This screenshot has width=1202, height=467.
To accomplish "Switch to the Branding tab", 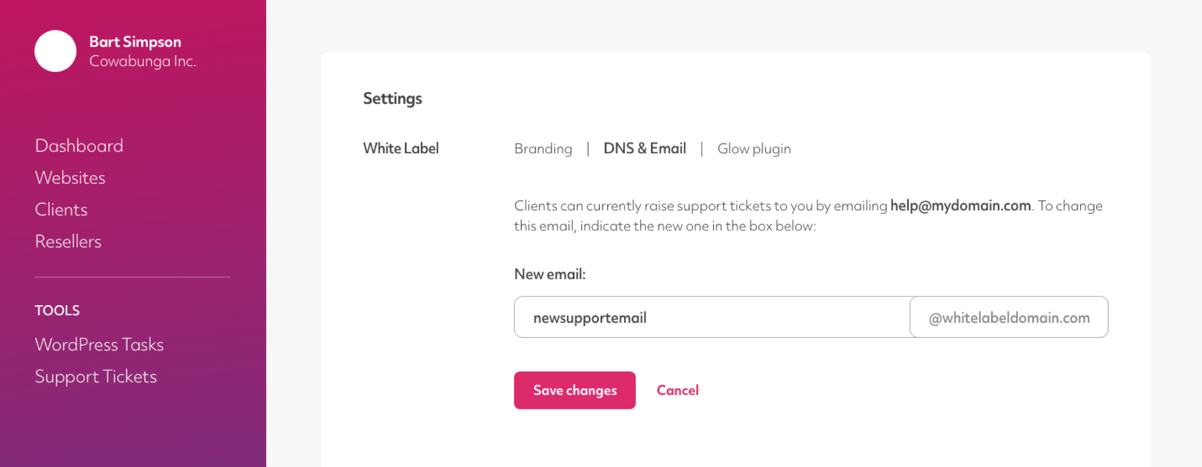I will pyautogui.click(x=543, y=149).
